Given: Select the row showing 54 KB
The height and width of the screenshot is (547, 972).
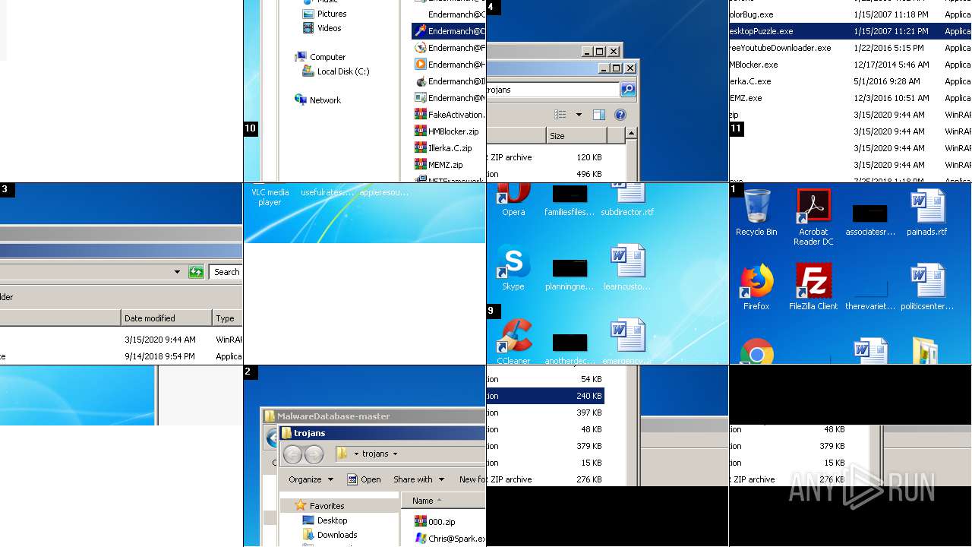Looking at the screenshot, I should coord(545,379).
